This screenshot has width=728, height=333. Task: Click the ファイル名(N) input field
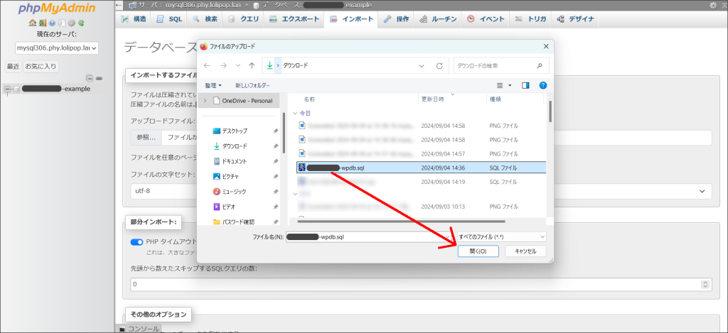point(370,236)
